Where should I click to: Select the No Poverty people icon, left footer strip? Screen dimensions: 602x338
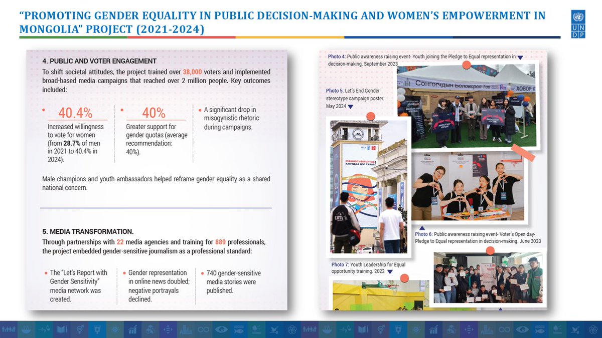tap(9, 329)
